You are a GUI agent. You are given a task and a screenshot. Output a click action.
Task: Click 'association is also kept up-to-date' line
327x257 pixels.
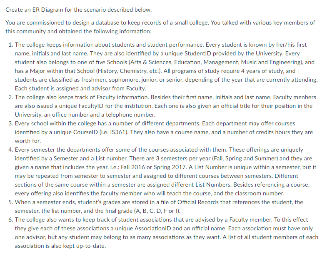click(60, 246)
